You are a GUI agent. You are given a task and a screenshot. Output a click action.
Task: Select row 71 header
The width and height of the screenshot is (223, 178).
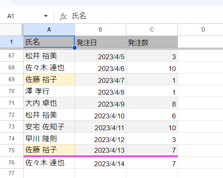11,103
